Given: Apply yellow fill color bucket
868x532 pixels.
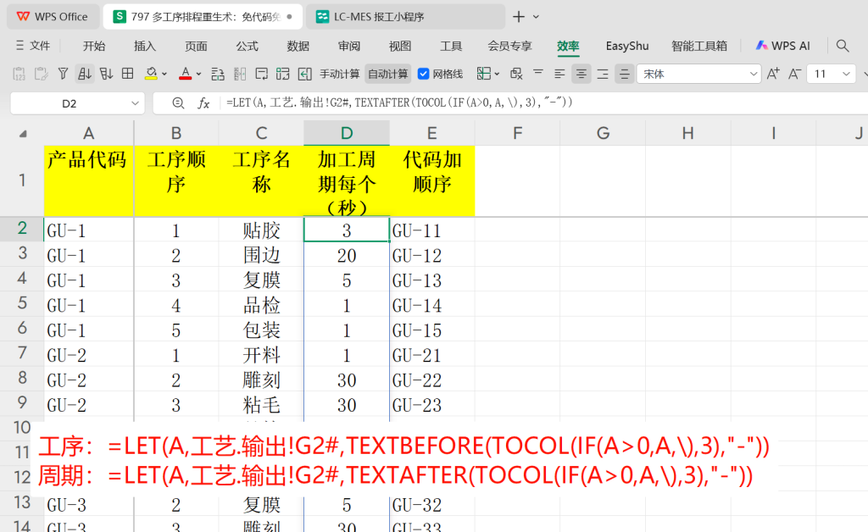Looking at the screenshot, I should pos(151,74).
